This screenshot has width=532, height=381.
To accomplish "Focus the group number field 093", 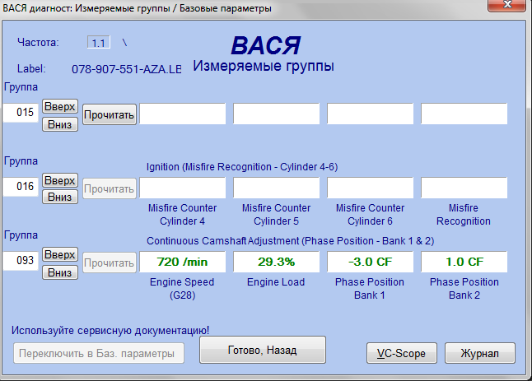I will (21, 261).
